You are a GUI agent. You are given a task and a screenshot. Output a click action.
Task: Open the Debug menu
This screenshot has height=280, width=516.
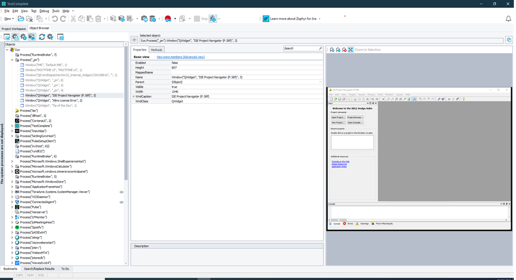pos(44,11)
